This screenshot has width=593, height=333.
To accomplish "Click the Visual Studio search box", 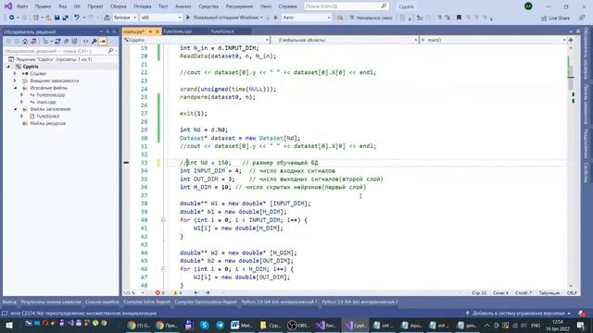I will tap(346, 6).
